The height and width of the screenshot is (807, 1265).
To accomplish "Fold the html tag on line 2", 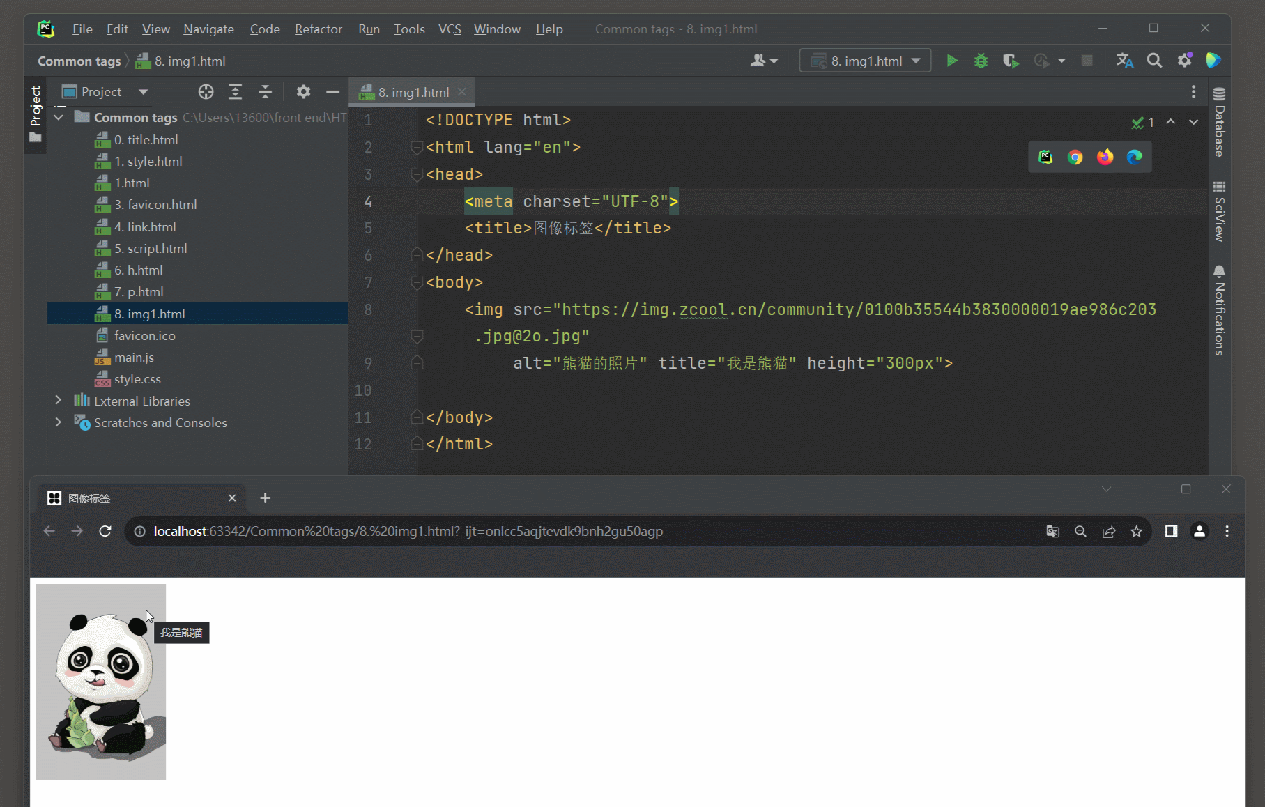I will [x=417, y=147].
